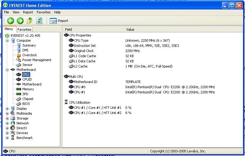Open the Report wizard from toolbar

59,21
